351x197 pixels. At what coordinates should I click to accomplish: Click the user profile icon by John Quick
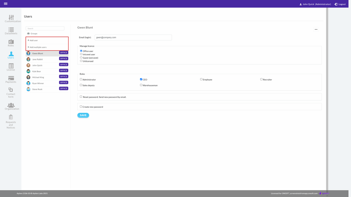coord(300,4)
